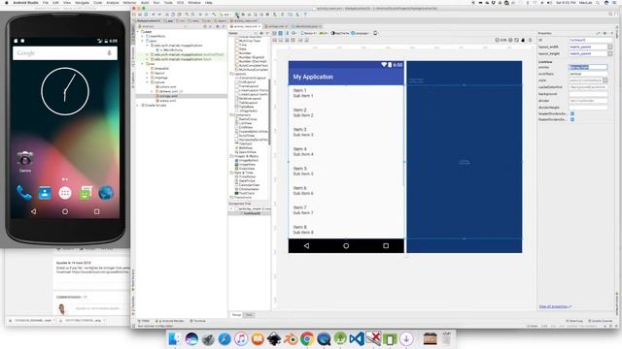Open the Run menu
The width and height of the screenshot is (622, 349).
point(156,2)
